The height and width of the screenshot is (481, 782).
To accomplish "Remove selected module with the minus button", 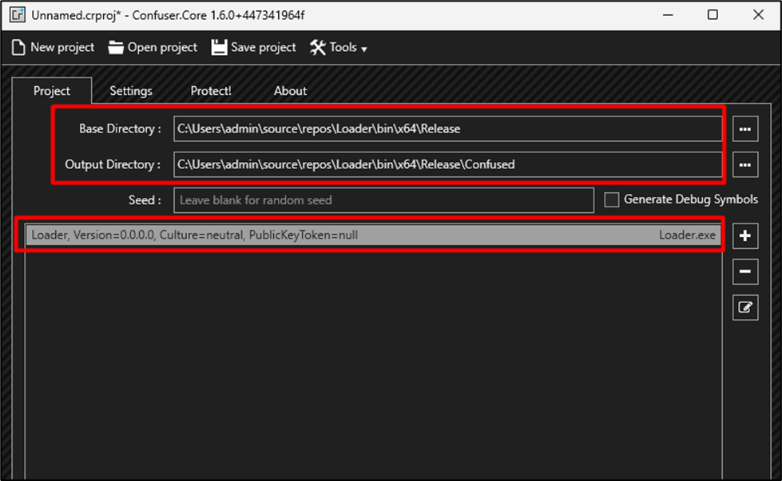I will pyautogui.click(x=745, y=271).
